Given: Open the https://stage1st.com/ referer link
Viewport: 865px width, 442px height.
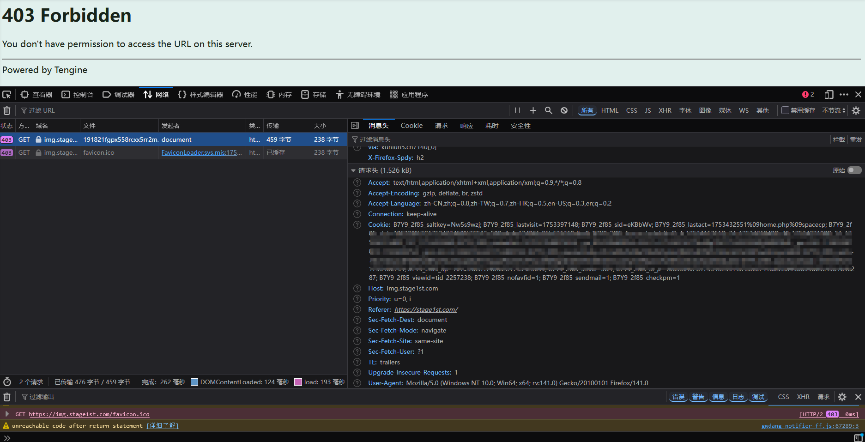Looking at the screenshot, I should (426, 309).
